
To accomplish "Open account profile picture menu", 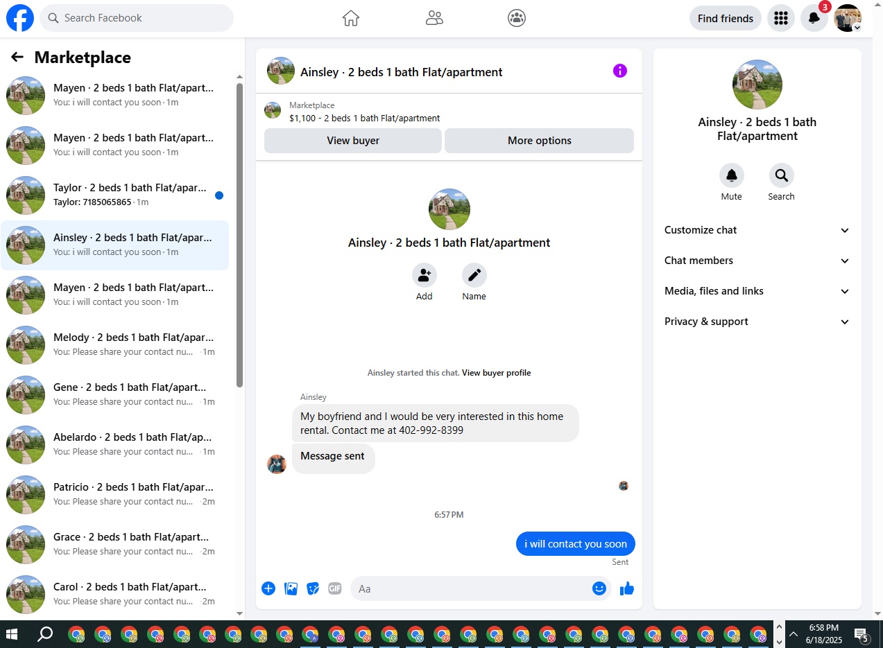I will pos(848,18).
